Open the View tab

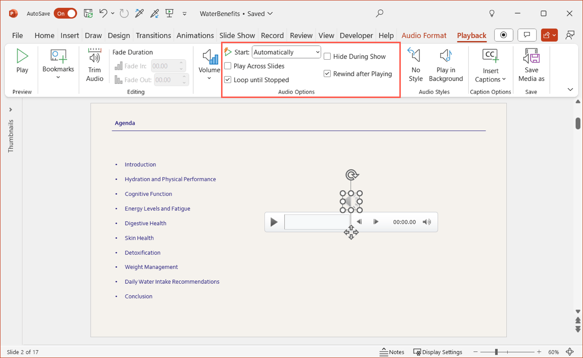click(x=326, y=35)
